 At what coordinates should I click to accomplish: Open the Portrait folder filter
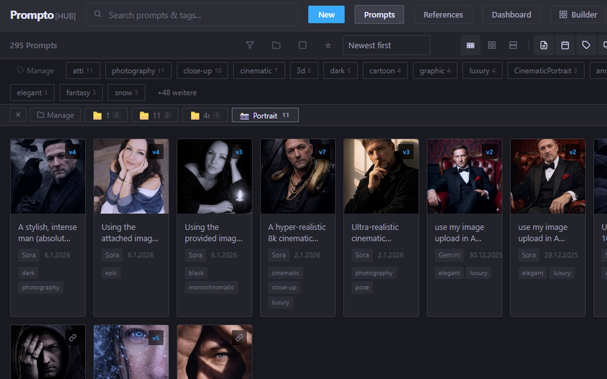pyautogui.click(x=265, y=114)
